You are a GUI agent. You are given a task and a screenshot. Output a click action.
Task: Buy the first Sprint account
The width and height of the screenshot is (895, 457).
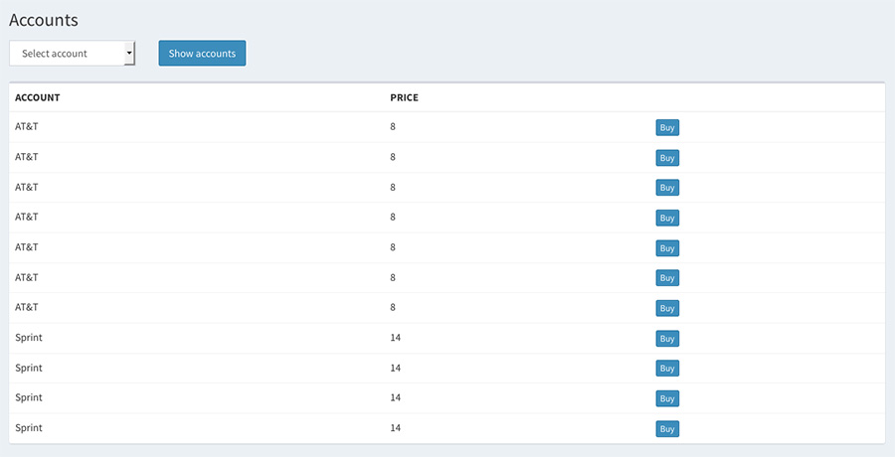667,339
